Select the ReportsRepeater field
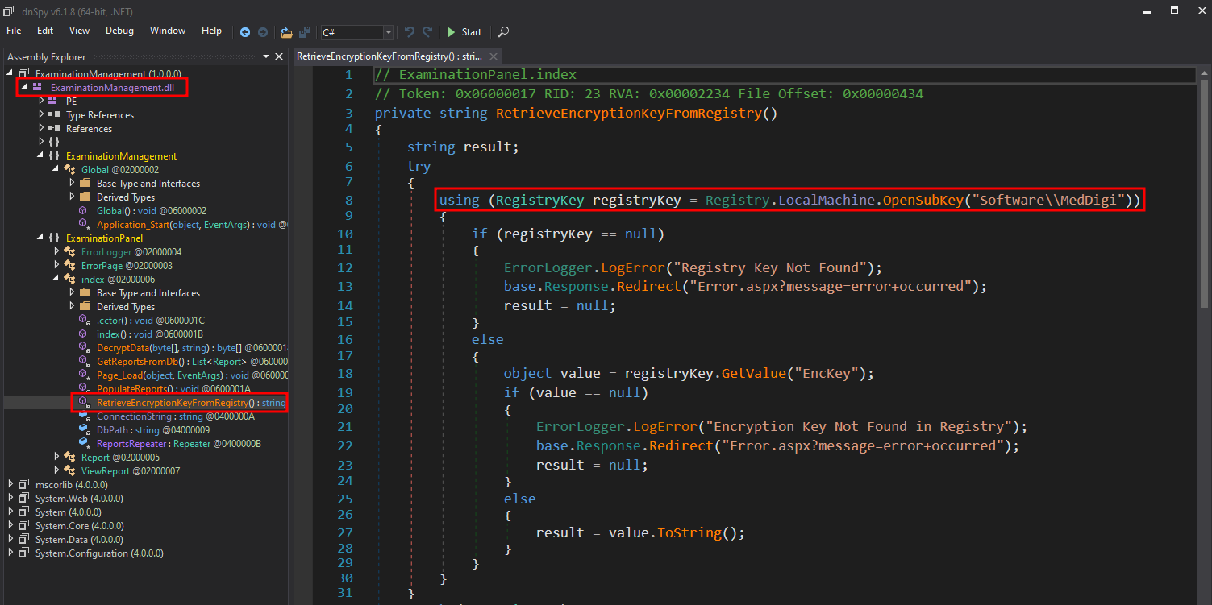The image size is (1212, 605). (x=179, y=444)
